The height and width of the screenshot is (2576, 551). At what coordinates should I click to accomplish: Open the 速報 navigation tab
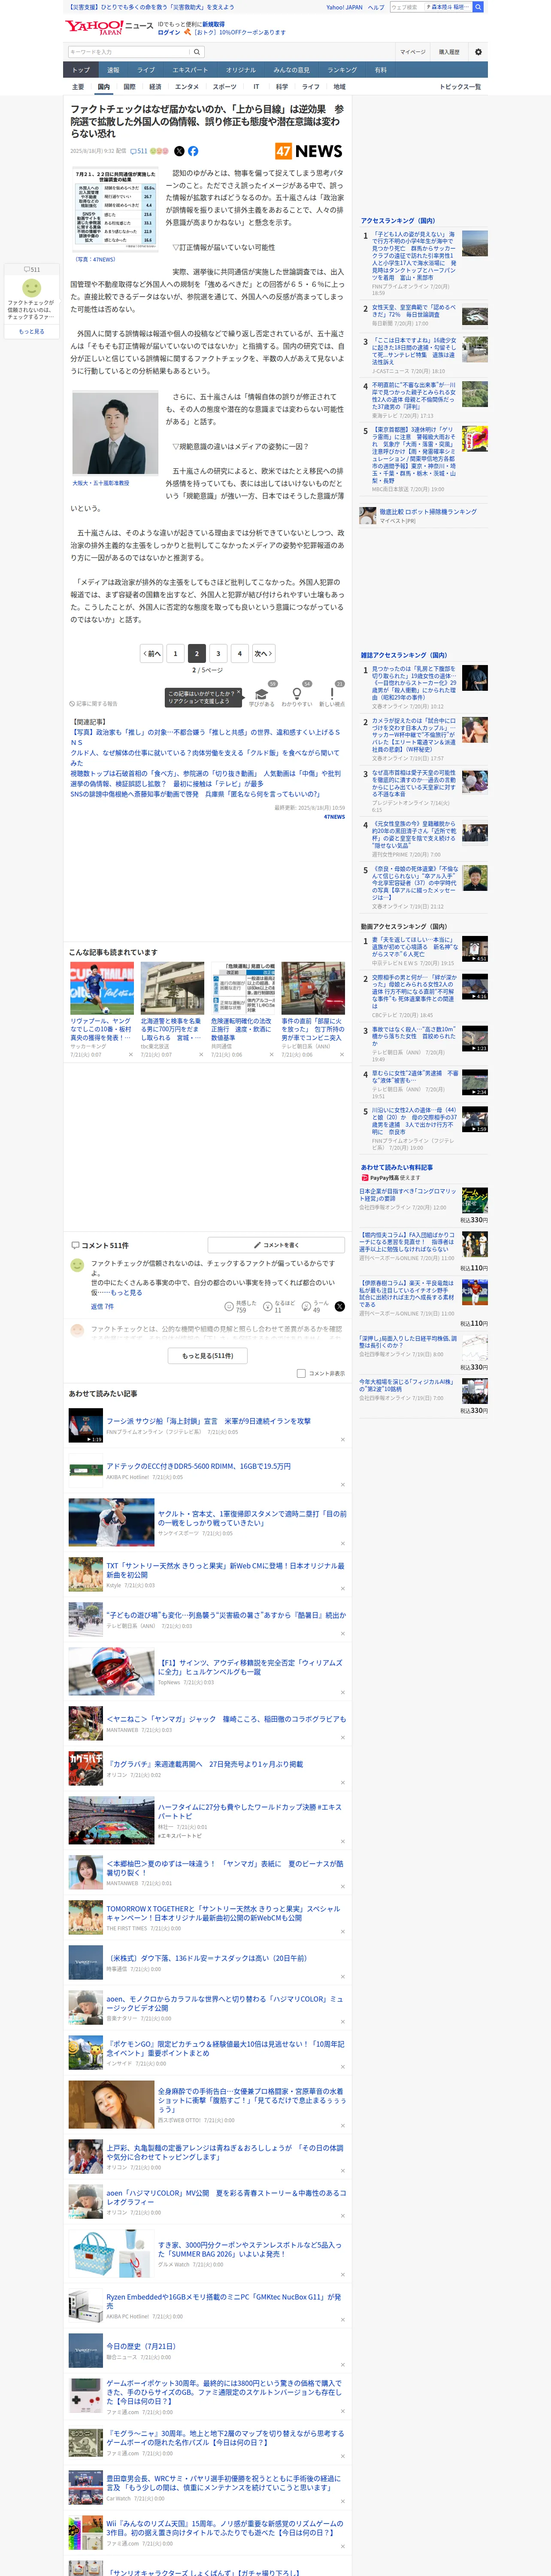tap(113, 70)
